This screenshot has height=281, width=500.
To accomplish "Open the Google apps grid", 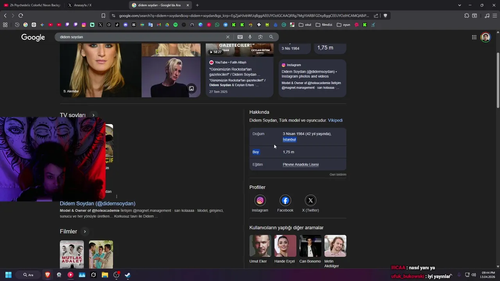I will 474,37.
